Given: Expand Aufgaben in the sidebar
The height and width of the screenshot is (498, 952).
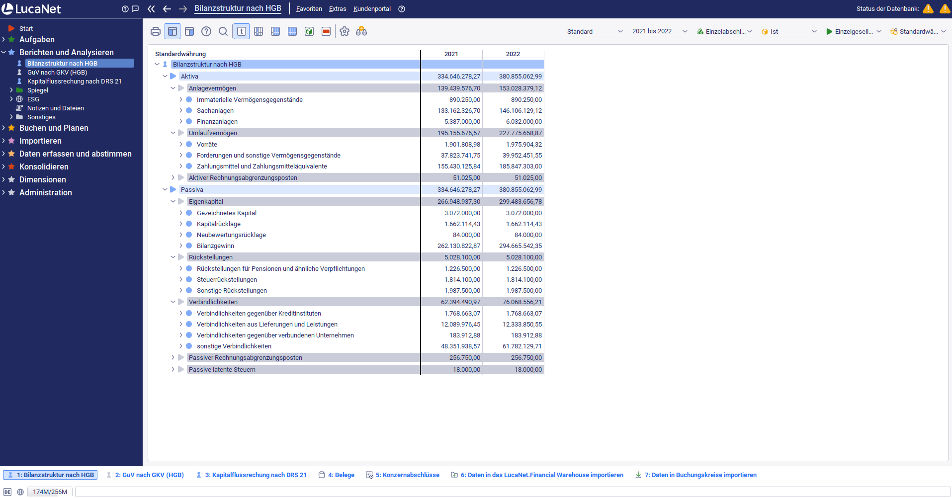Looking at the screenshot, I should coord(3,39).
